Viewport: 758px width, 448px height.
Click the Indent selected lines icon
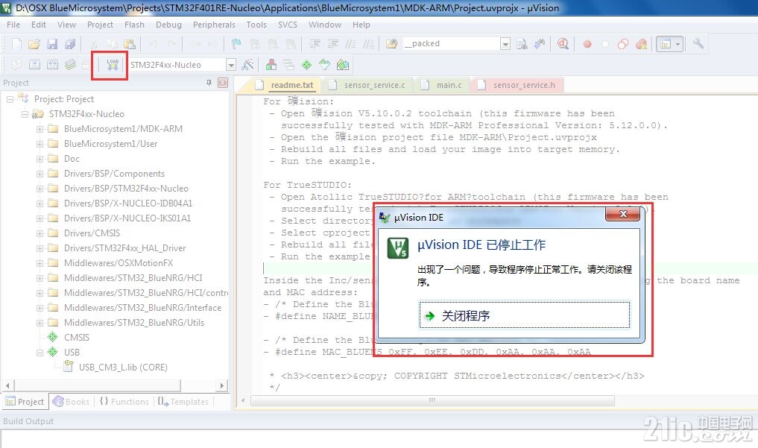pos(315,44)
